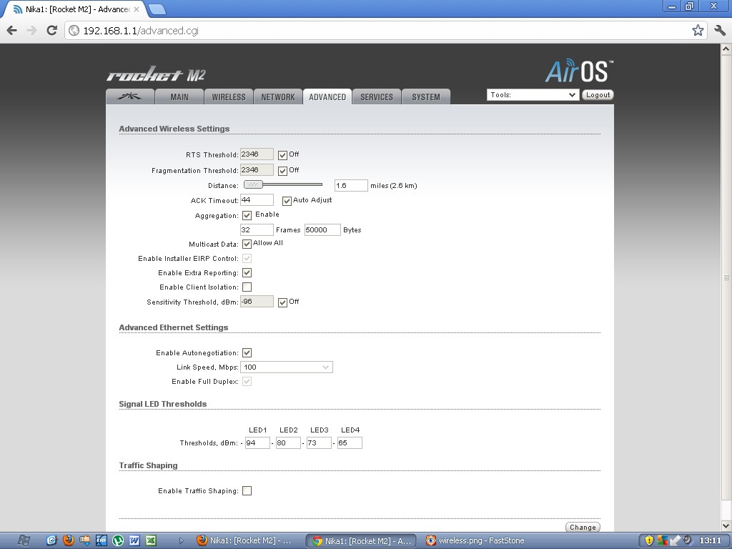Go back with the browser back arrow
Viewport: 732px width, 549px height.
11,30
